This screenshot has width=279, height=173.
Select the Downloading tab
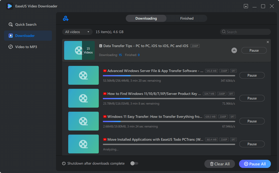tap(146, 18)
